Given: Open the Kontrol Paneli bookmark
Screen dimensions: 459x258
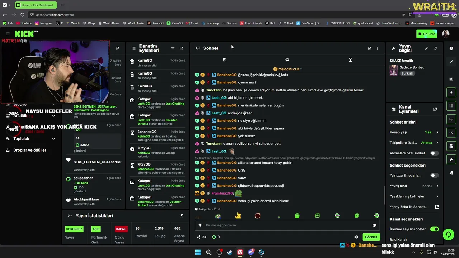Looking at the screenshot, I should point(250,23).
